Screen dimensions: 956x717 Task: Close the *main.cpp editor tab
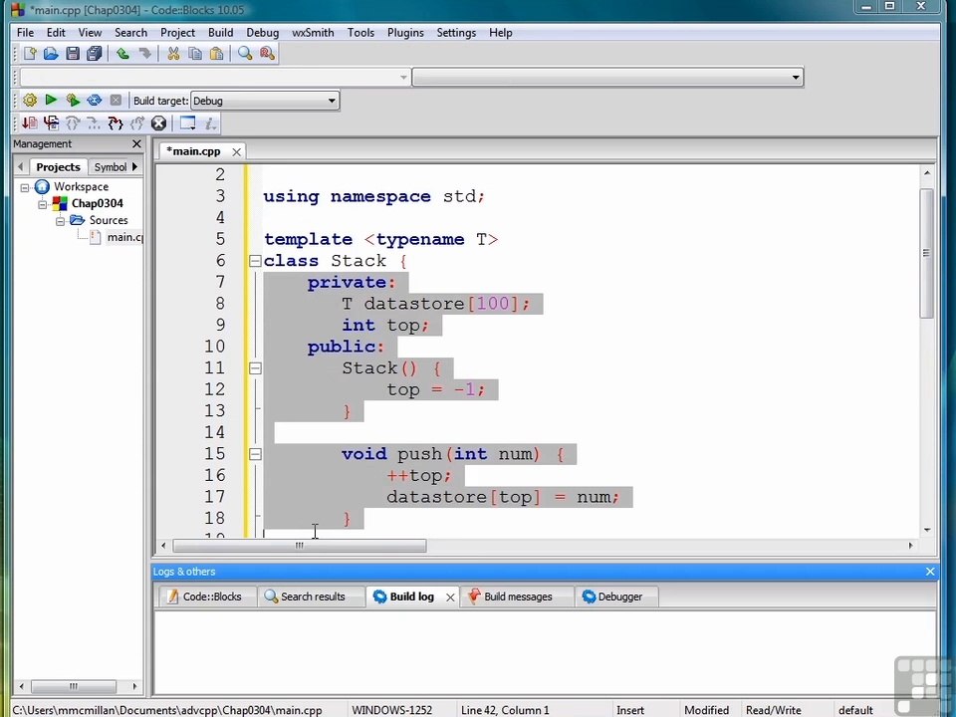(237, 151)
